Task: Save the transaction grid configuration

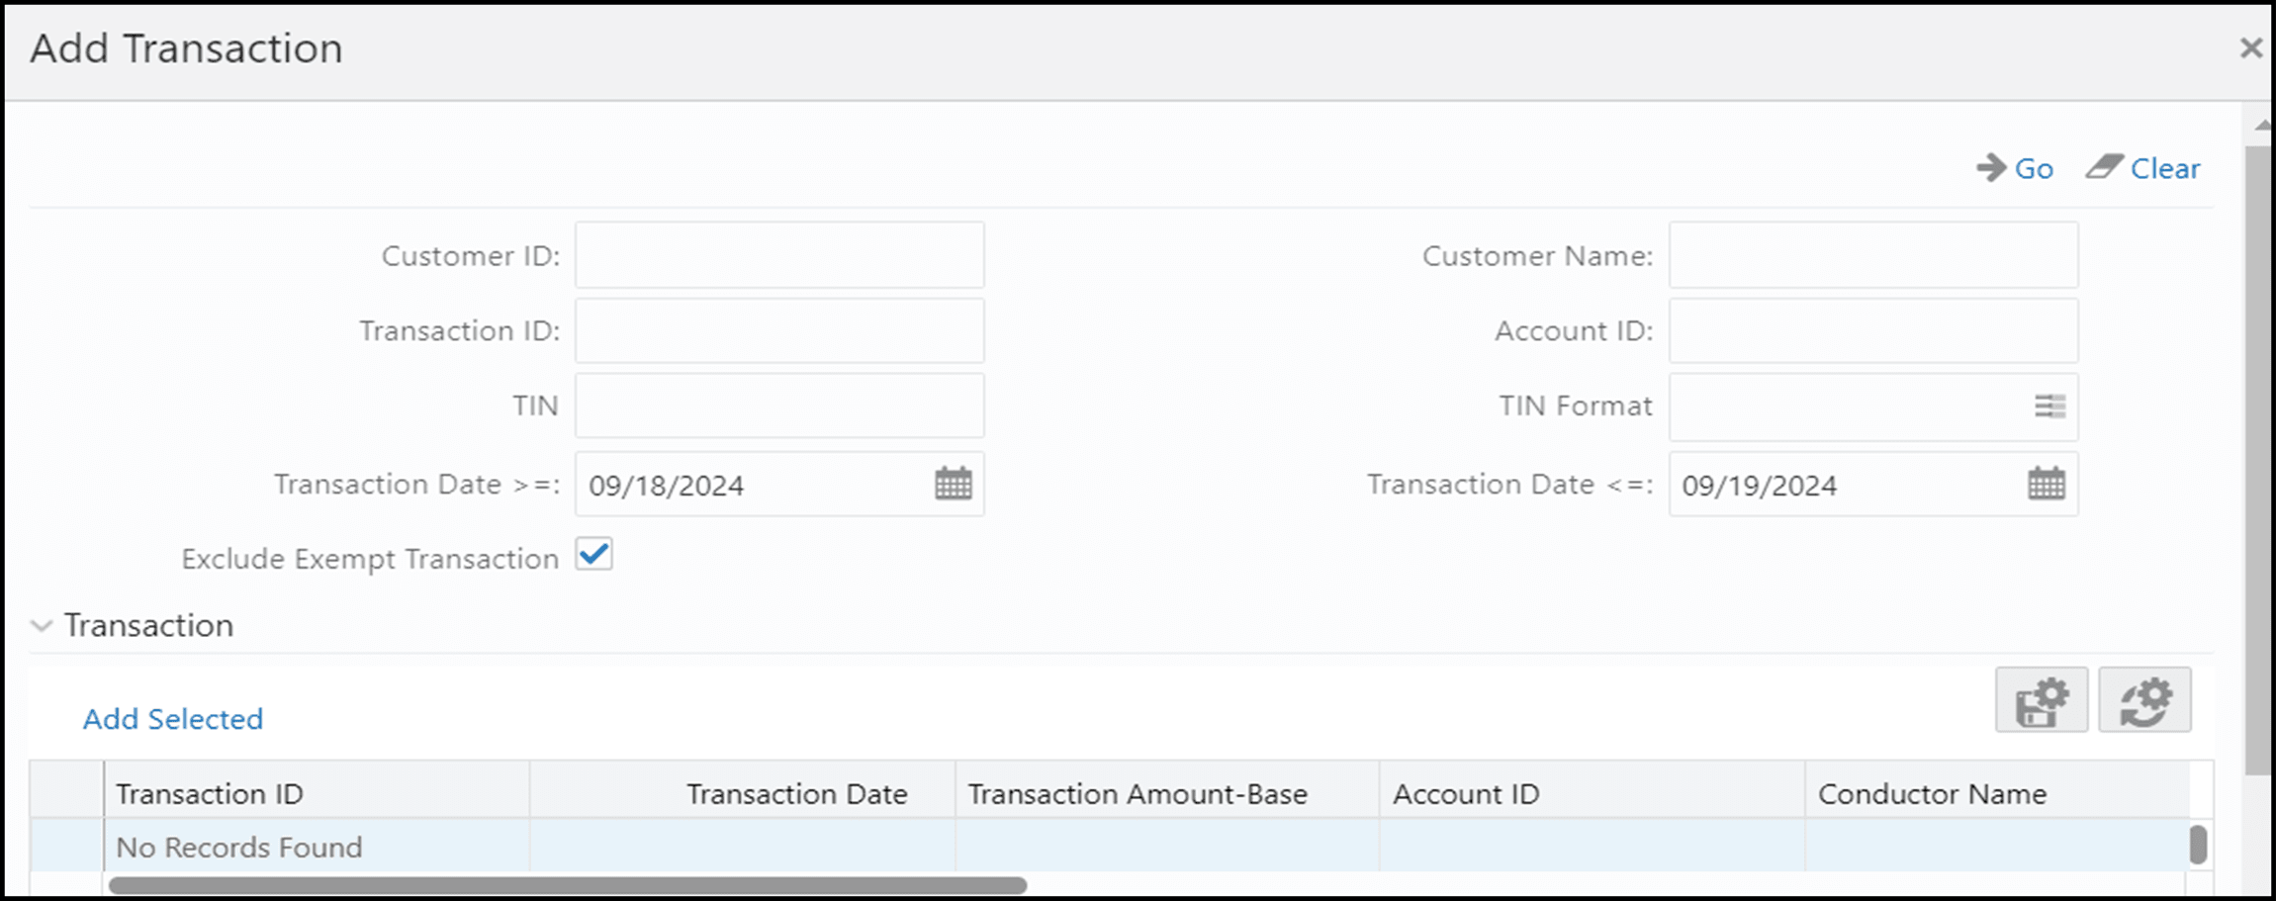Action: [x=2041, y=699]
